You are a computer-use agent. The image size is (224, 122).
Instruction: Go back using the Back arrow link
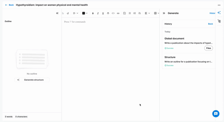coord(9,5)
